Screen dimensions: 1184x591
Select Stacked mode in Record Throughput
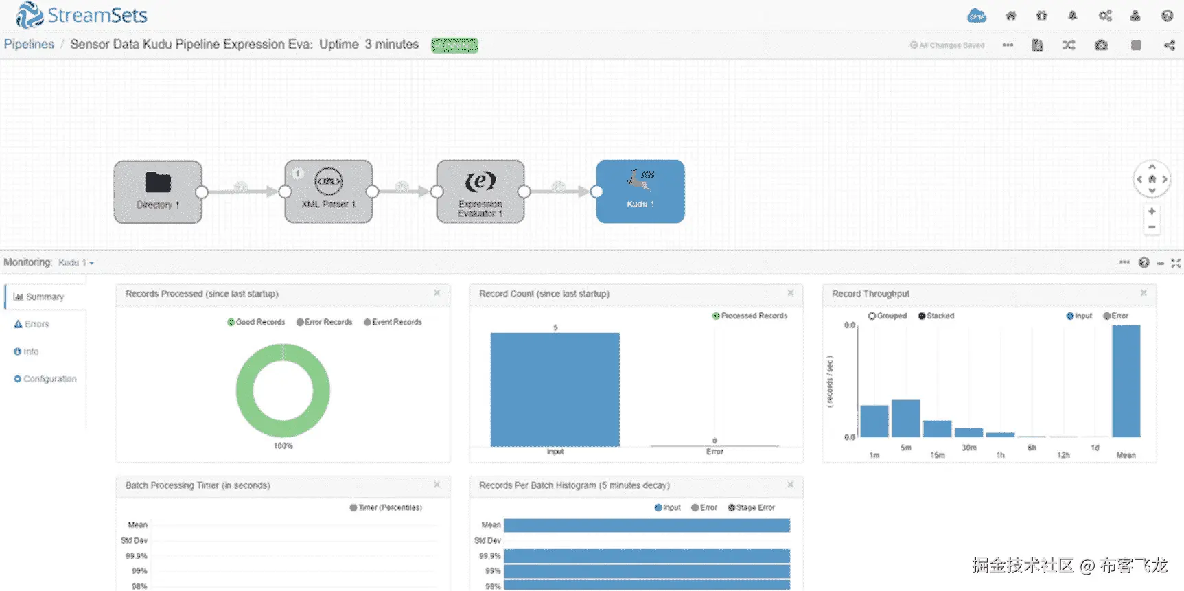[x=936, y=316]
